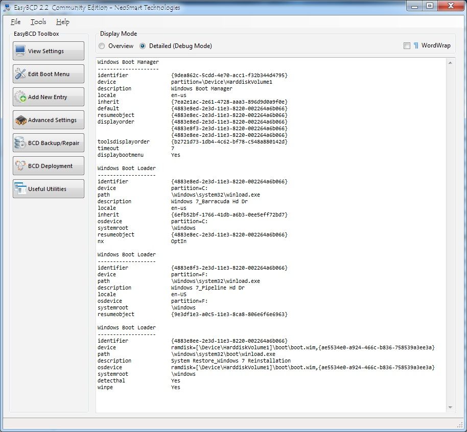Click the 'Windows Boot Manager' heading text

tap(128, 62)
